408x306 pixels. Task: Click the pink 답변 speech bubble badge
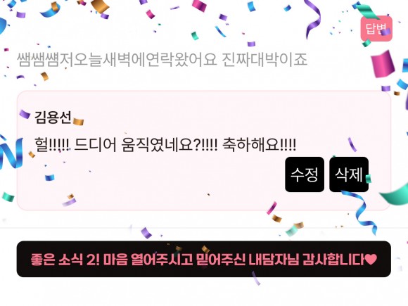[x=376, y=29]
